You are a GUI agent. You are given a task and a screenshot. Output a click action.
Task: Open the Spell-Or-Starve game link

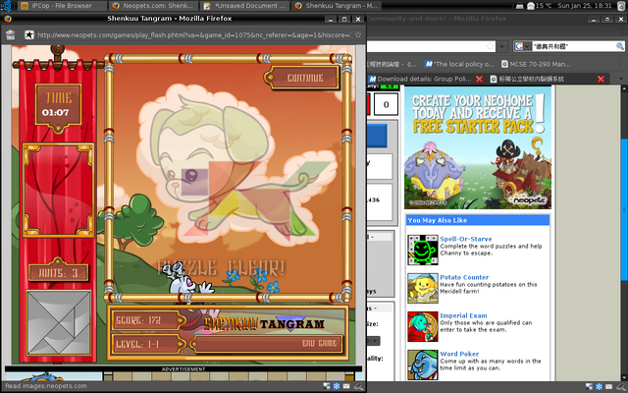point(466,239)
